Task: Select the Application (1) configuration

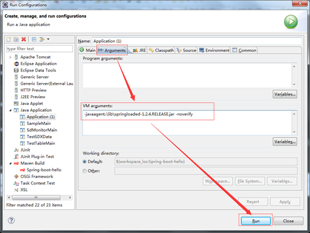Action: pyautogui.click(x=38, y=117)
